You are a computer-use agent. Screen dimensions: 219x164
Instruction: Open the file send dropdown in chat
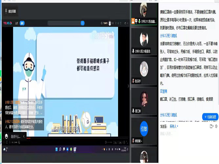point(211,126)
